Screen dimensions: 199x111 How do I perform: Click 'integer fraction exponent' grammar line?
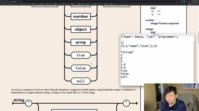tap(165, 23)
